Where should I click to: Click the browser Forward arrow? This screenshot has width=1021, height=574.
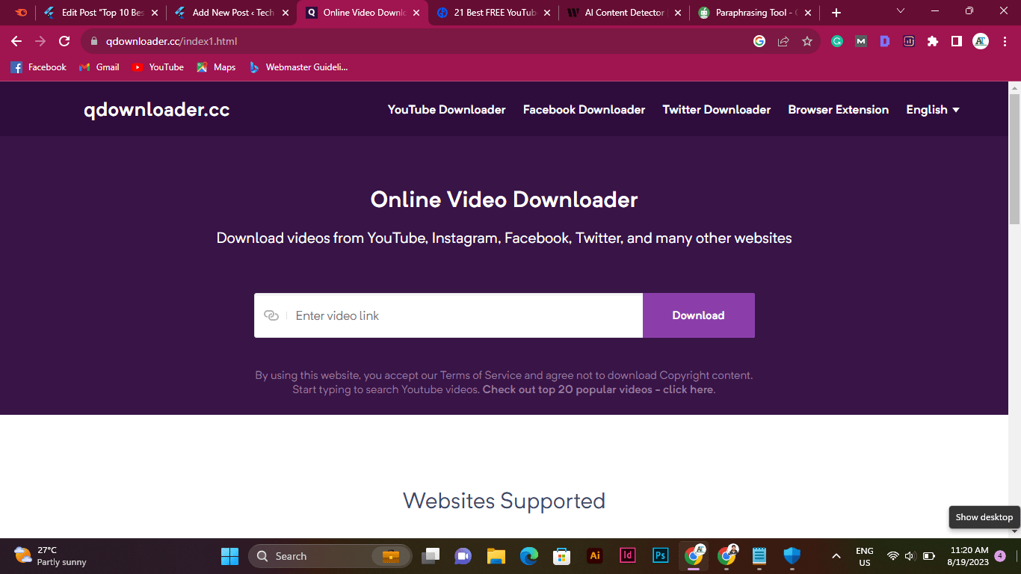tap(40, 42)
